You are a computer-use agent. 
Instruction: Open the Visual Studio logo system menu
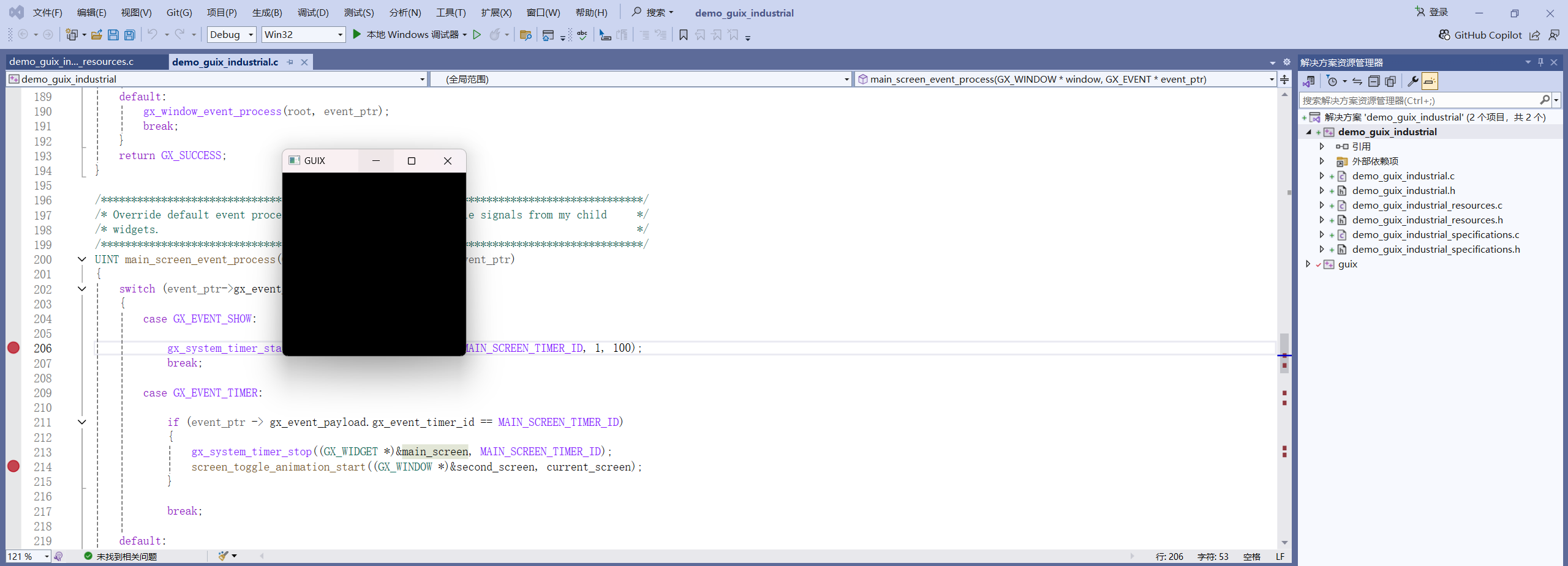point(17,12)
